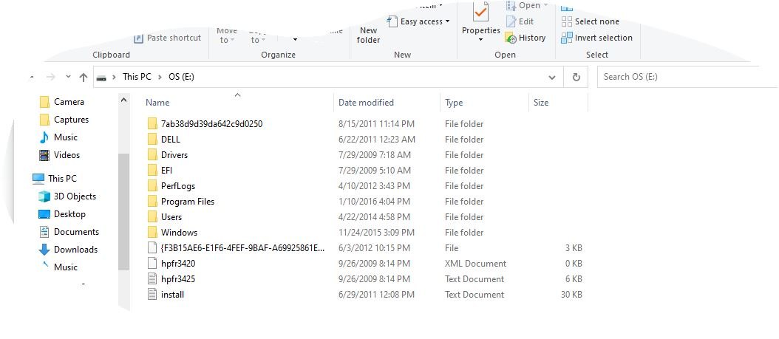Click This PC in address breadcrumb
This screenshot has width=779, height=339.
tap(137, 77)
